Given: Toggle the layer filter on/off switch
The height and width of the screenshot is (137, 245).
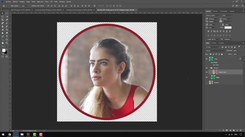Looking at the screenshot, I should (239, 46).
